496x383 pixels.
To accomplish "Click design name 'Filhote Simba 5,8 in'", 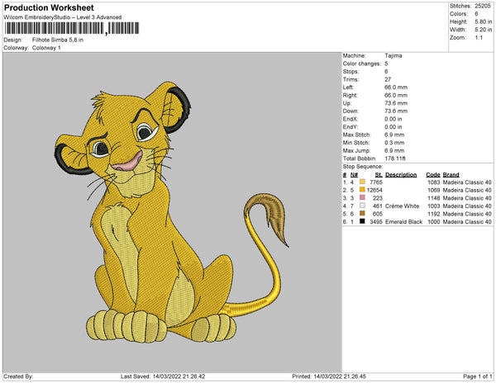I will pos(58,40).
